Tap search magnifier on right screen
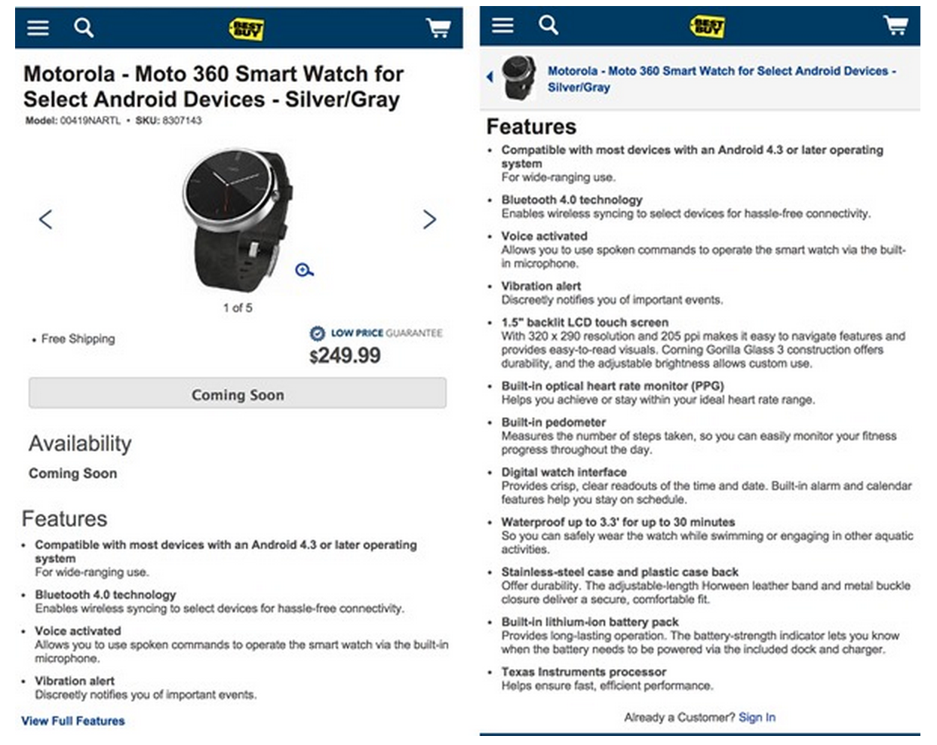 (x=548, y=26)
